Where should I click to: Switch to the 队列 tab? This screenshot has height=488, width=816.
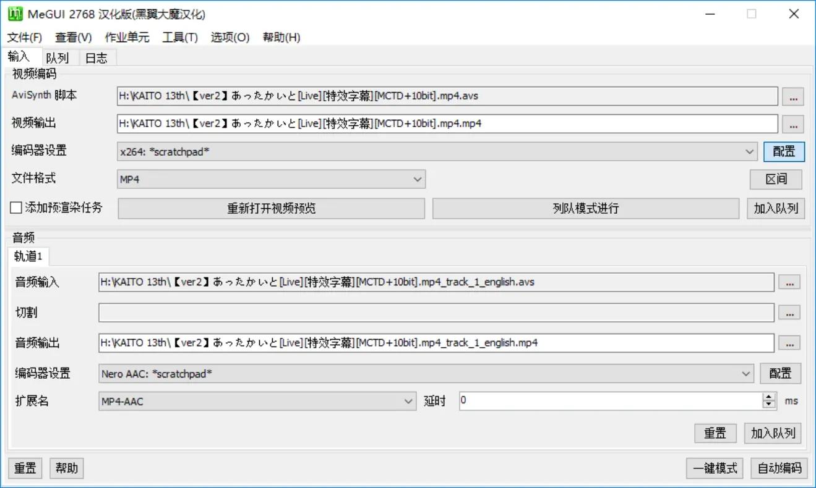pyautogui.click(x=58, y=57)
